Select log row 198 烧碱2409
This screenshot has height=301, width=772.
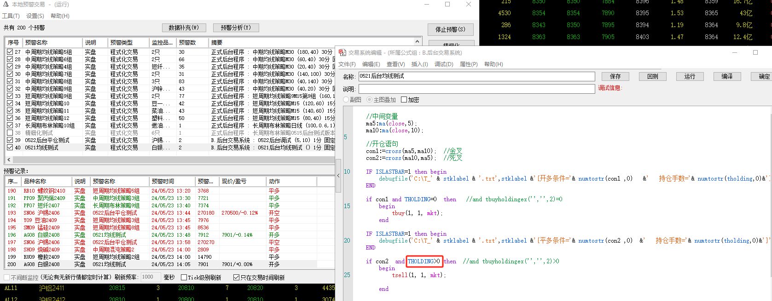170,250
